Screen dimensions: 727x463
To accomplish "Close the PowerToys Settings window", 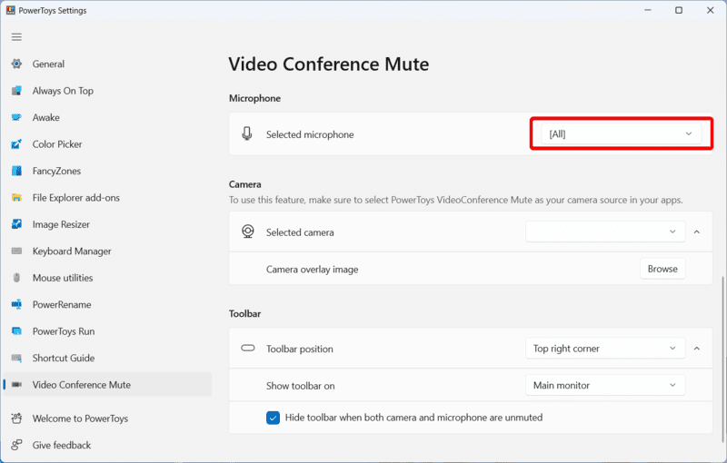I will (710, 10).
